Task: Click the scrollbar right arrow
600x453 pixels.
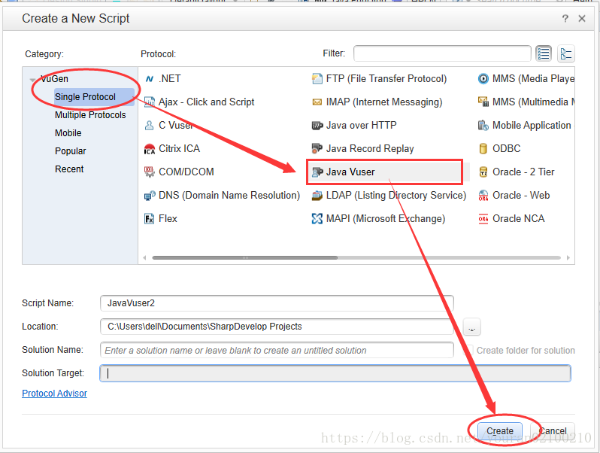Action: [x=568, y=257]
